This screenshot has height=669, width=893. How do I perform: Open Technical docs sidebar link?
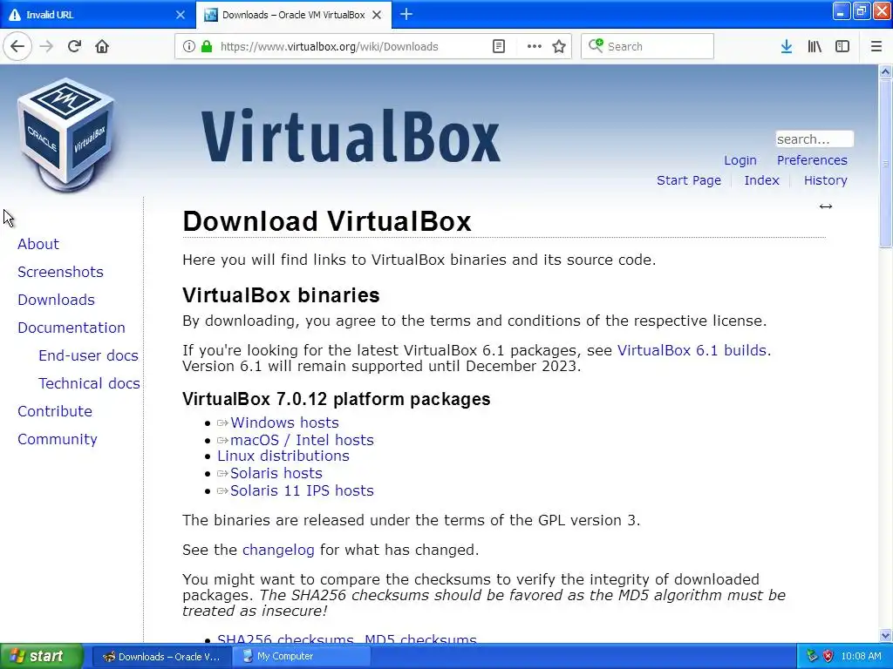point(90,383)
